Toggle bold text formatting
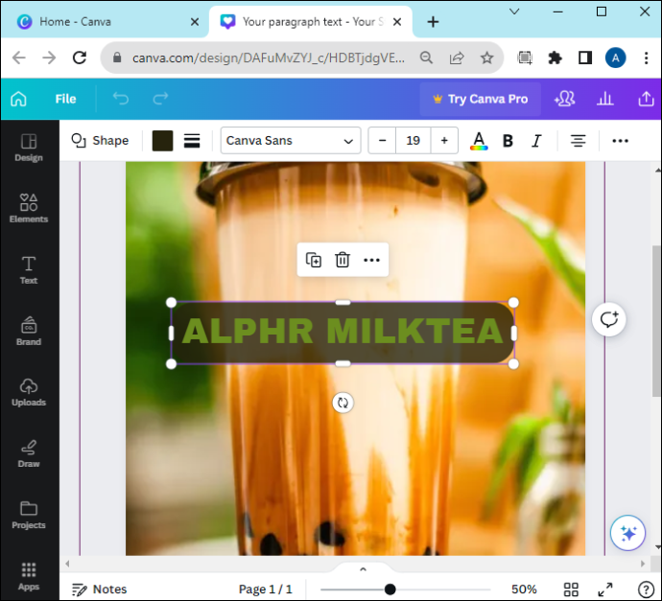 (508, 141)
